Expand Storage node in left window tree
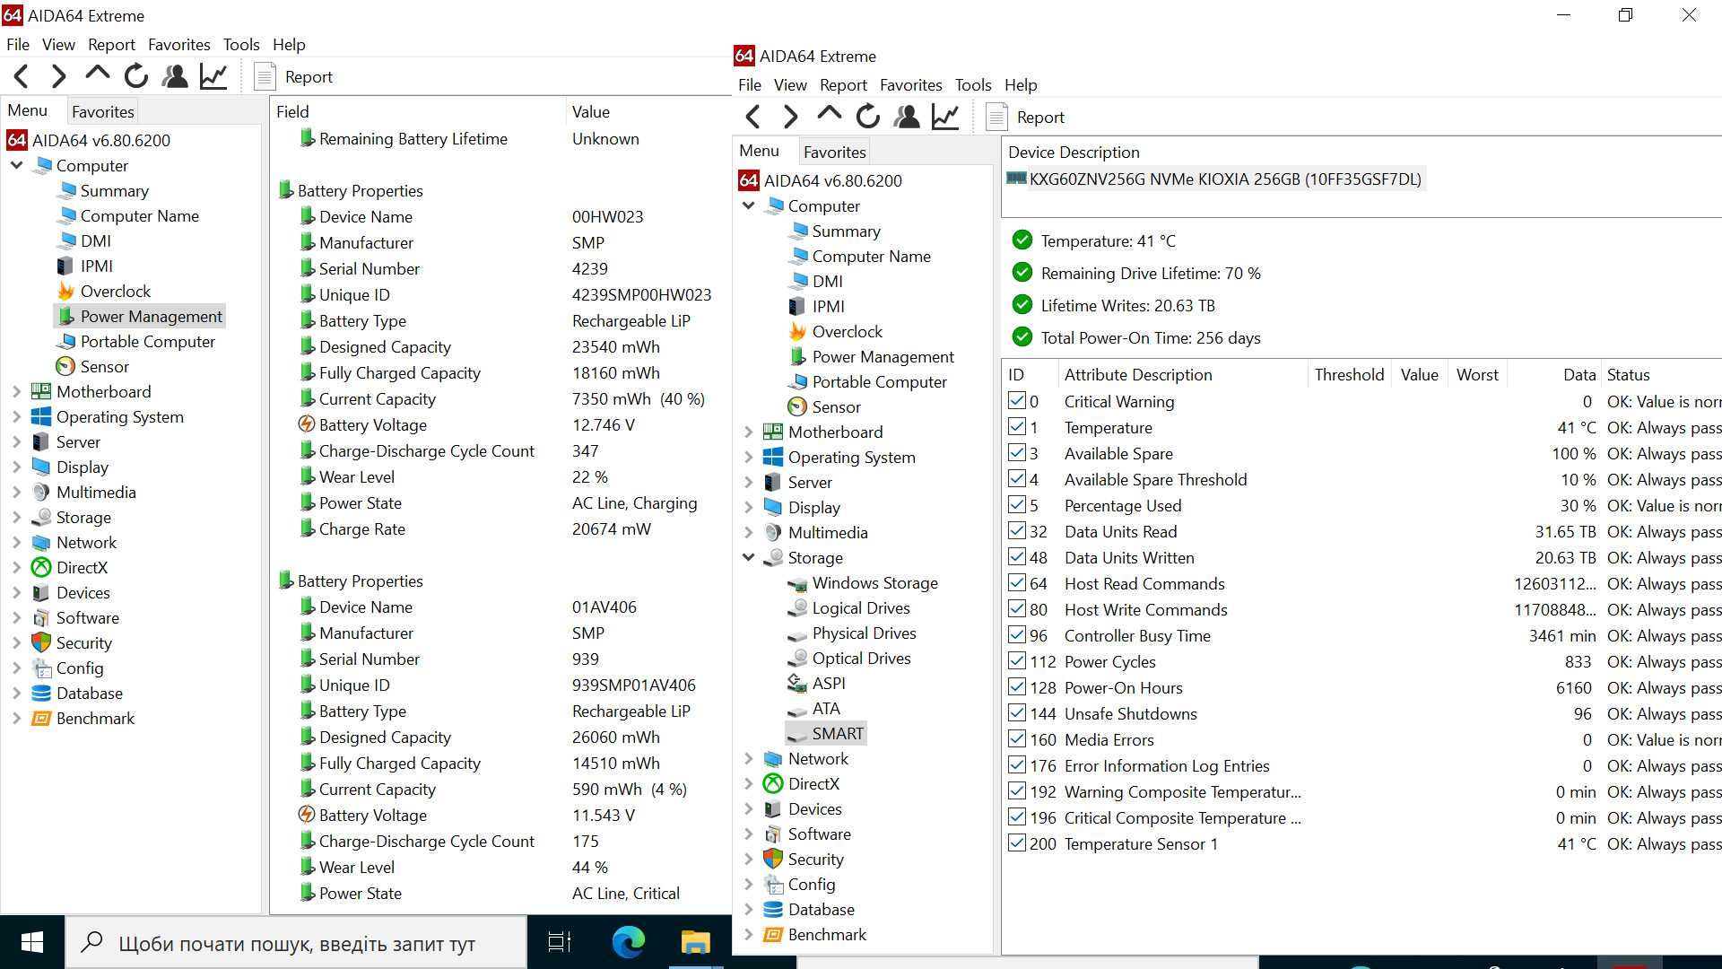 [x=16, y=517]
